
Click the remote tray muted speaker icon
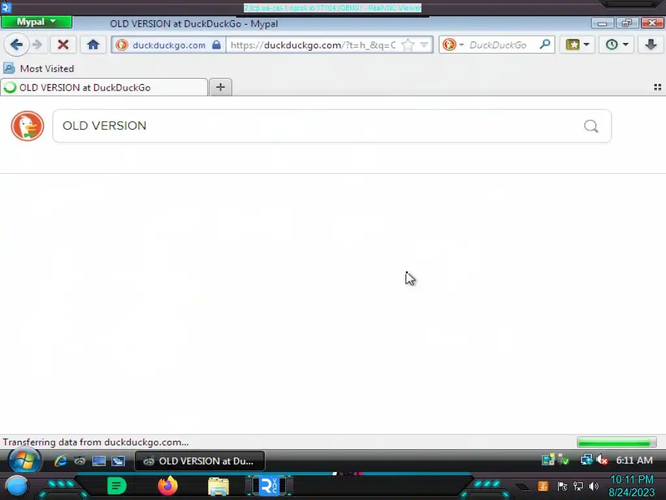[602, 460]
